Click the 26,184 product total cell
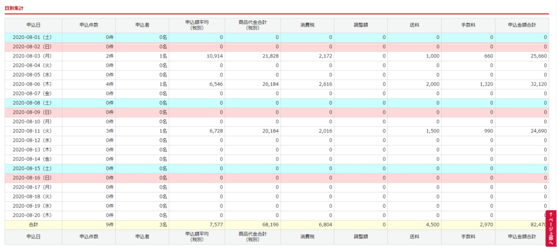 (x=252, y=84)
